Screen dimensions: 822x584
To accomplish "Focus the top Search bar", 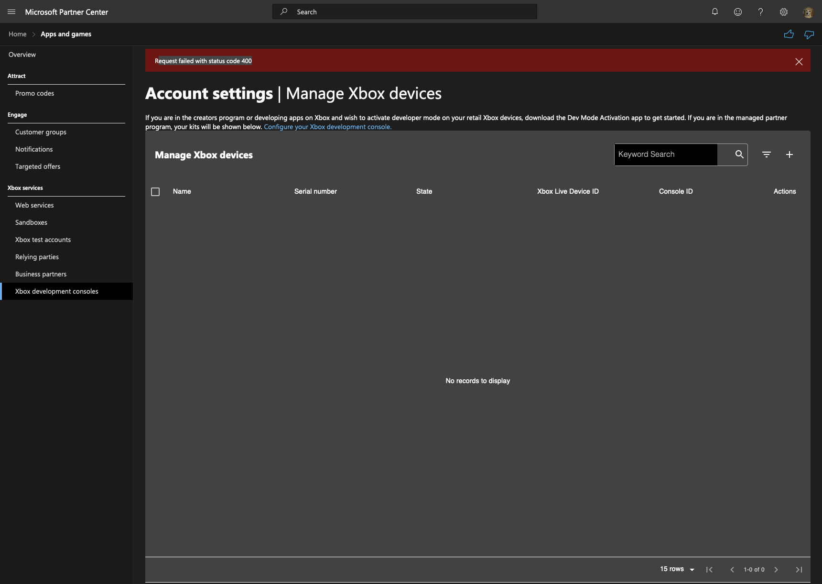I will [405, 12].
